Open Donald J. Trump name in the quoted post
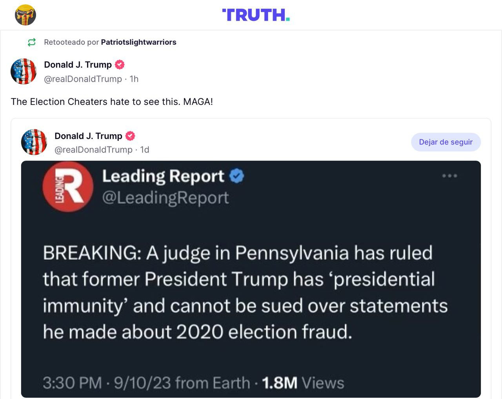The width and height of the screenshot is (502, 399). 88,136
